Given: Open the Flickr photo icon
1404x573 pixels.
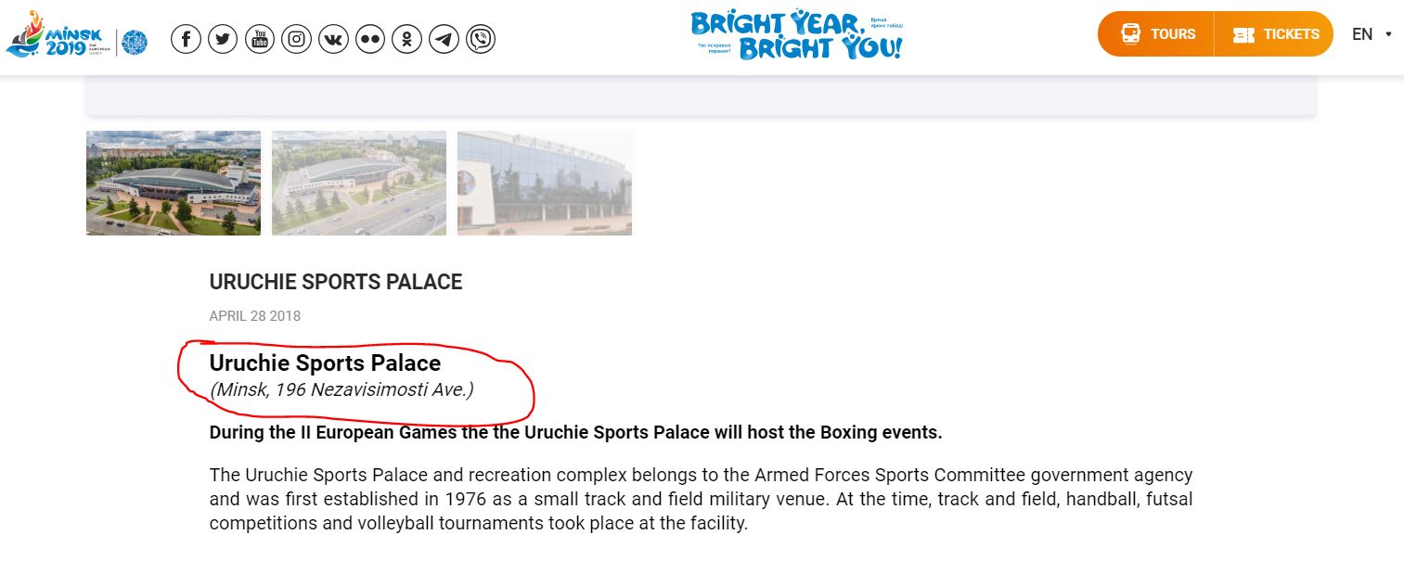Looking at the screenshot, I should pos(370,39).
